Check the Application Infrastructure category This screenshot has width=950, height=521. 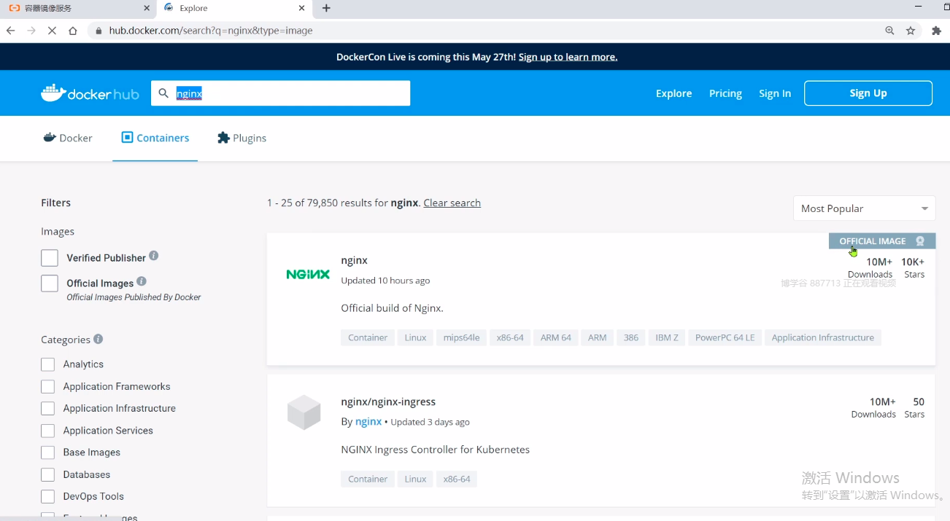[x=48, y=408]
